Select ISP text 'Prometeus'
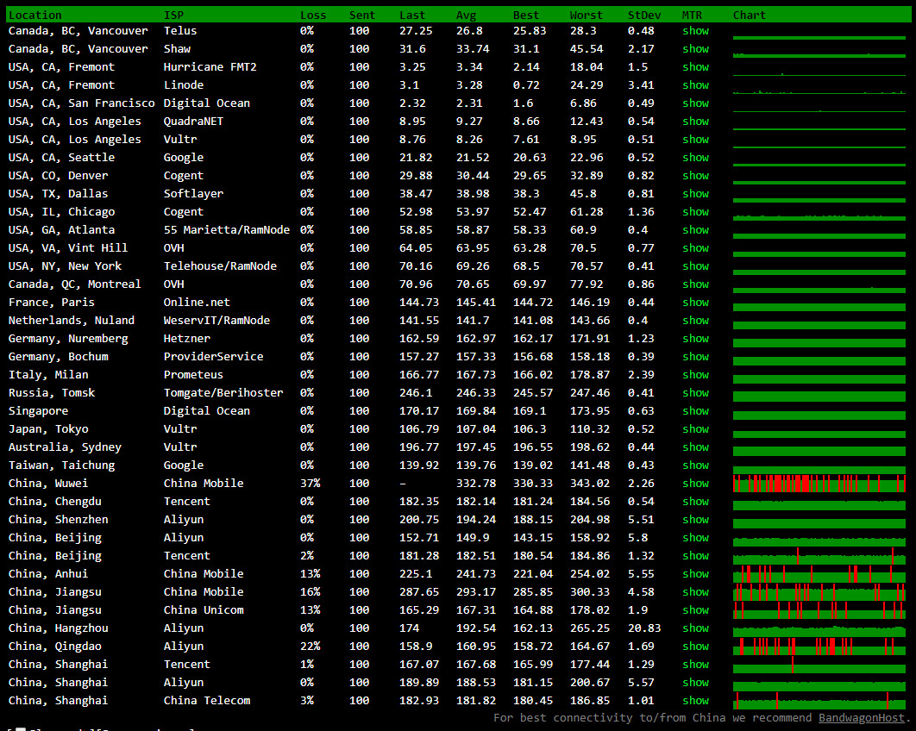The width and height of the screenshot is (916, 731). click(x=193, y=375)
